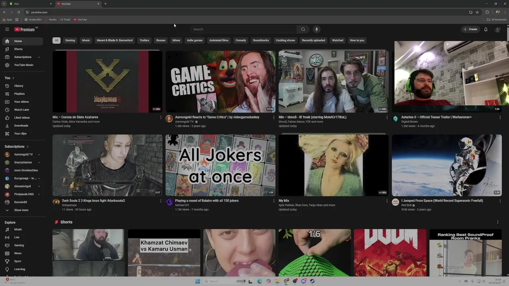
Task: Open options for My Mix
Action: pos(387,201)
